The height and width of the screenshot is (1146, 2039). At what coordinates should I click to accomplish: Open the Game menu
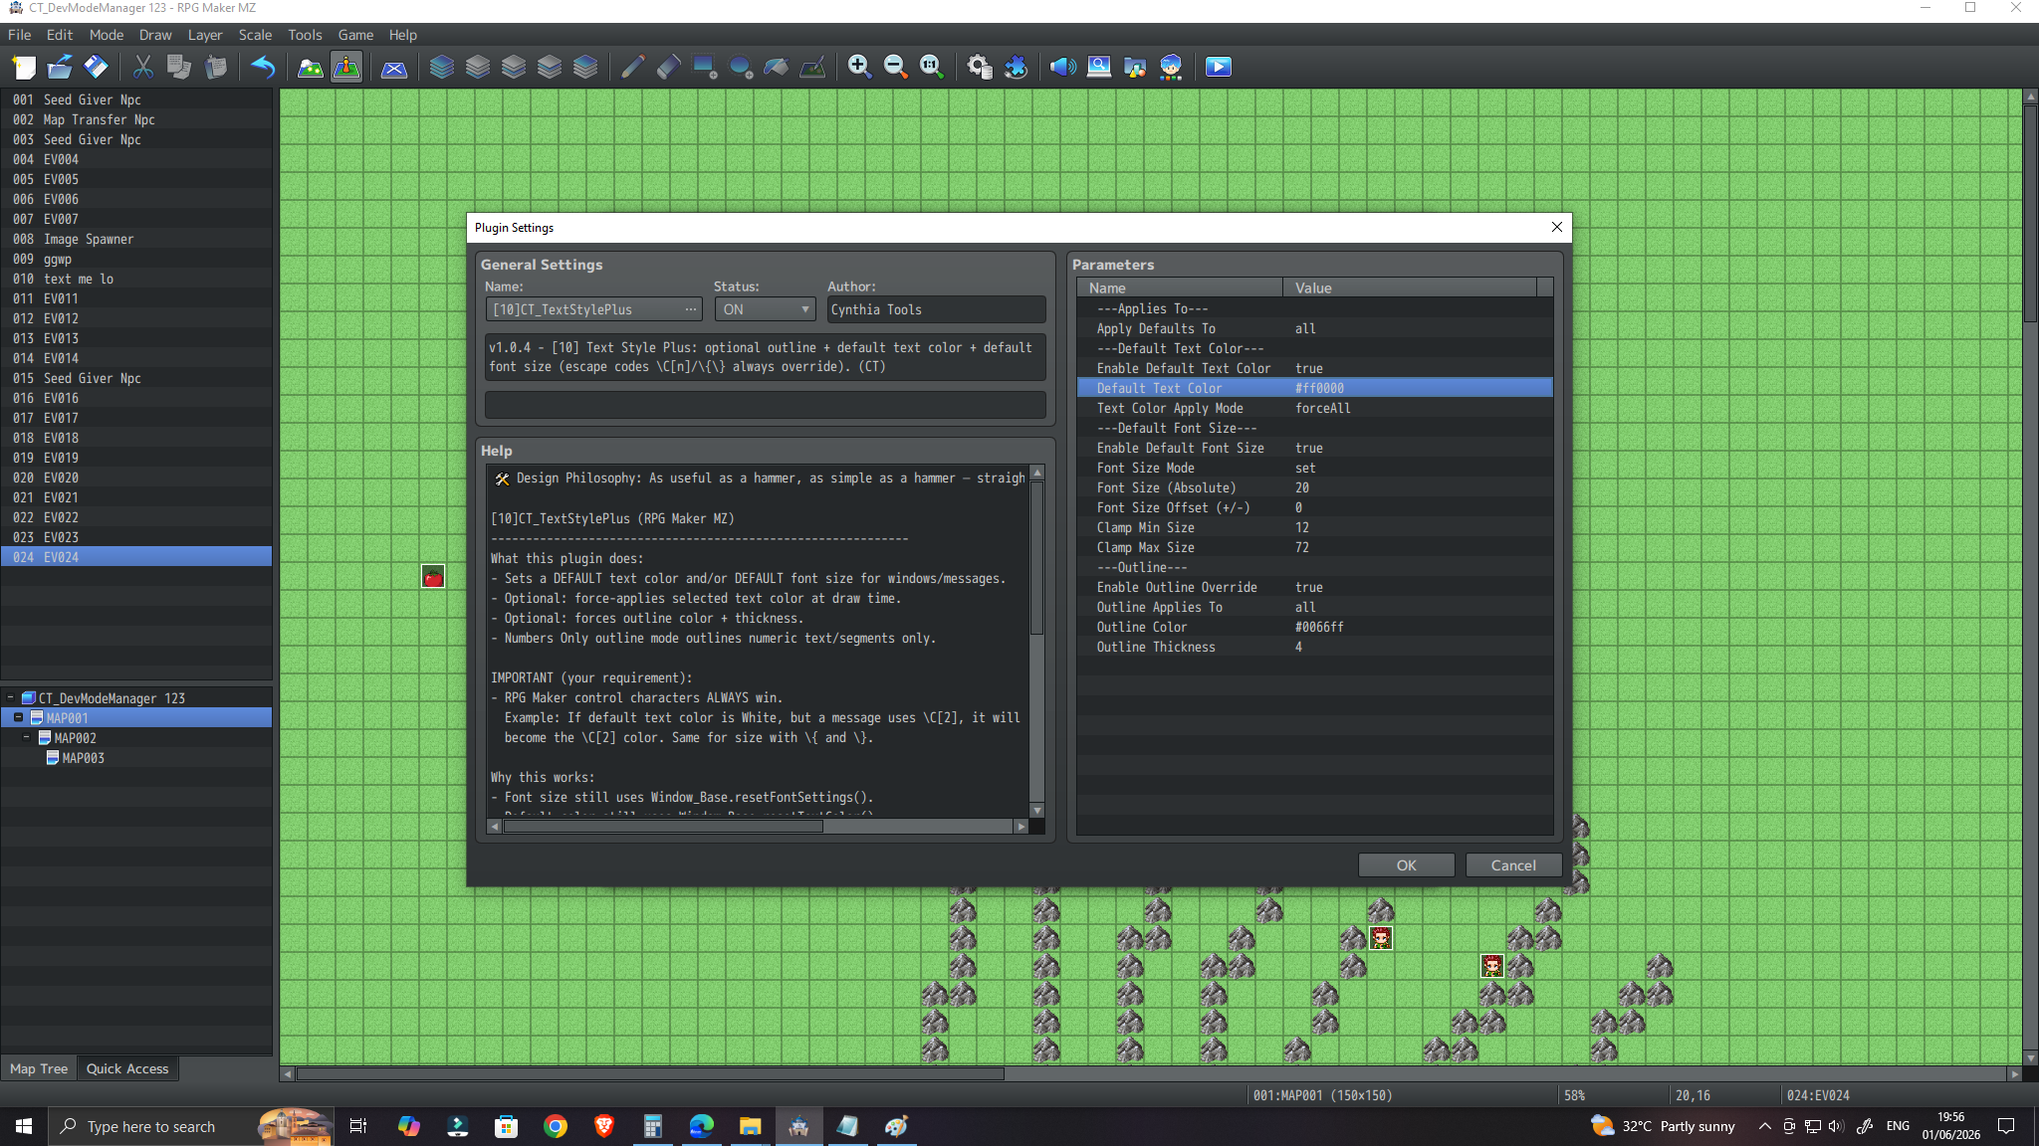pyautogui.click(x=355, y=35)
